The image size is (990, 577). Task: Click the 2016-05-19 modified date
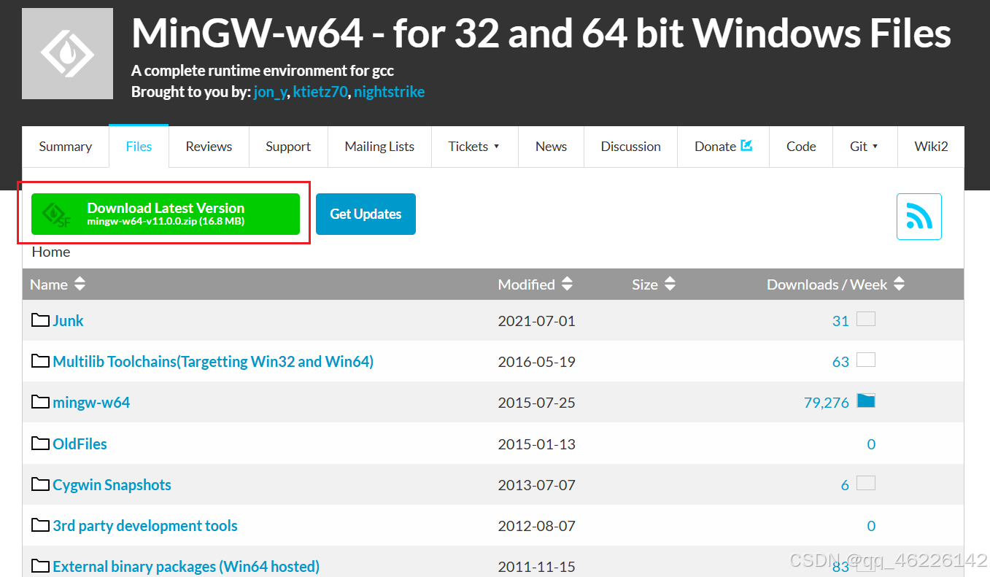(x=536, y=362)
